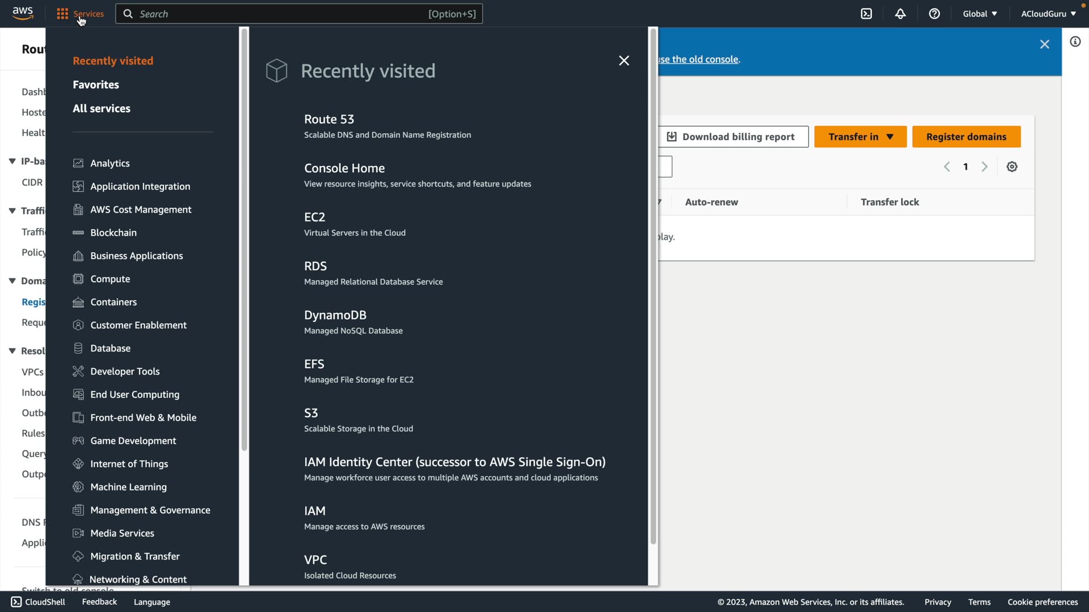Image resolution: width=1089 pixels, height=612 pixels.
Task: Close the Recently visited panel
Action: click(x=624, y=61)
